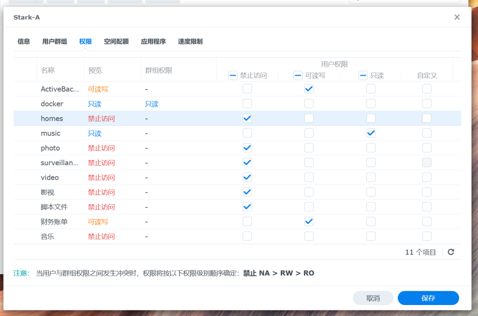Uncheck 可读写 for 财务账单 folder
Viewport: 478px width, 316px height.
[309, 221]
